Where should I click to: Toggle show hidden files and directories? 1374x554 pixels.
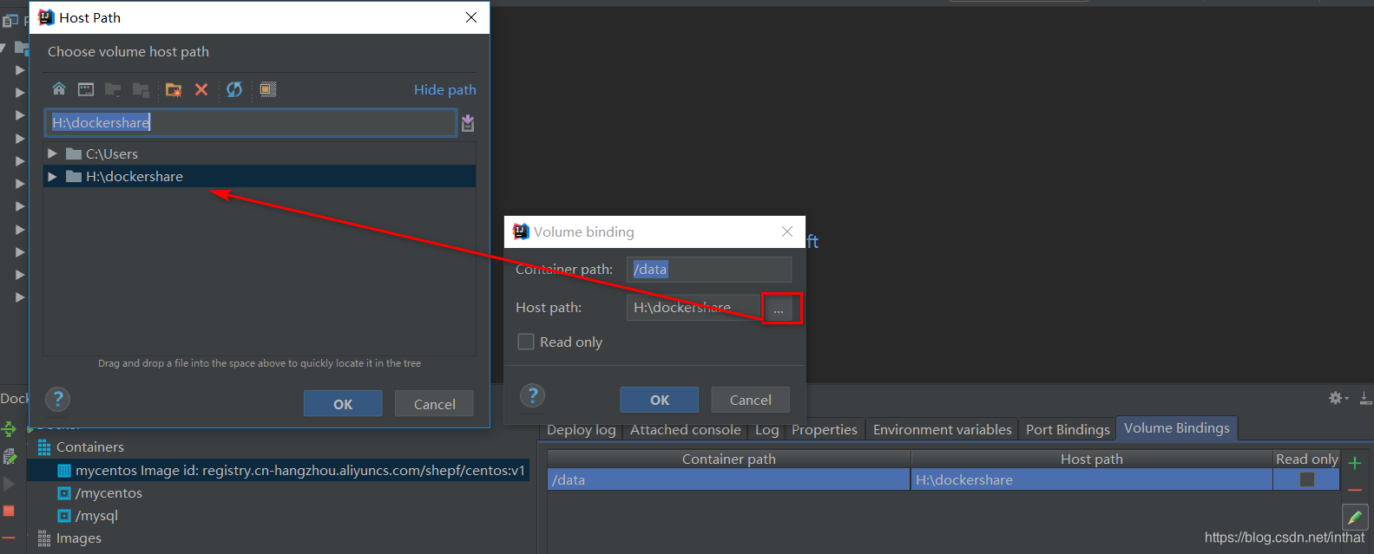click(x=268, y=89)
